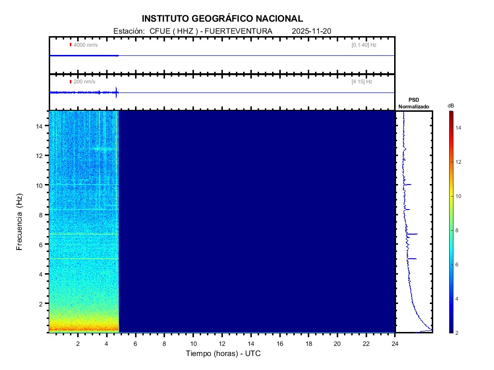Viewport: 494px width, 370px height.
Task: Click the PSD Normalizado heading
Action: (x=413, y=103)
